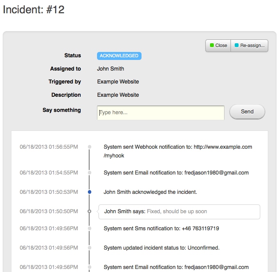
Task: Click the http://www.example.com/myhook webhook URL
Action: click(x=178, y=151)
